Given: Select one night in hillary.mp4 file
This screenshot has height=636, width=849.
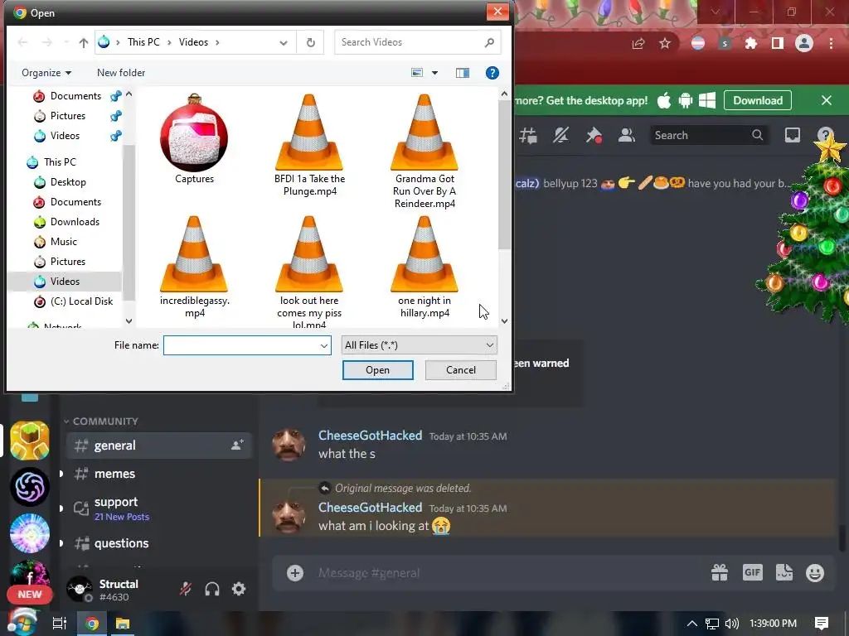Looking at the screenshot, I should pos(424,267).
